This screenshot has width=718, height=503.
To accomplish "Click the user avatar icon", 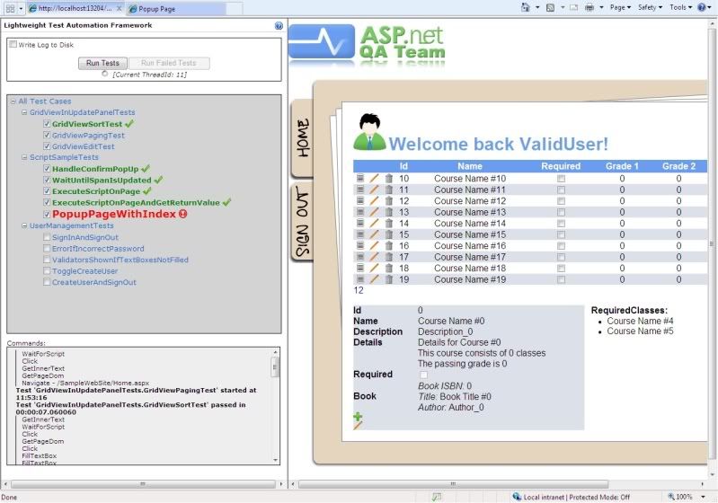I will [369, 132].
